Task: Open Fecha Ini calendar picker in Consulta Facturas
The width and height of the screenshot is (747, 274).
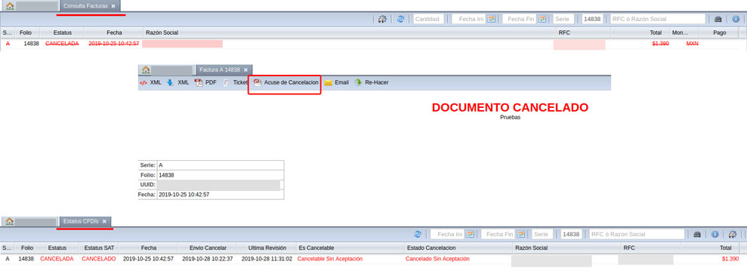Action: pos(492,19)
